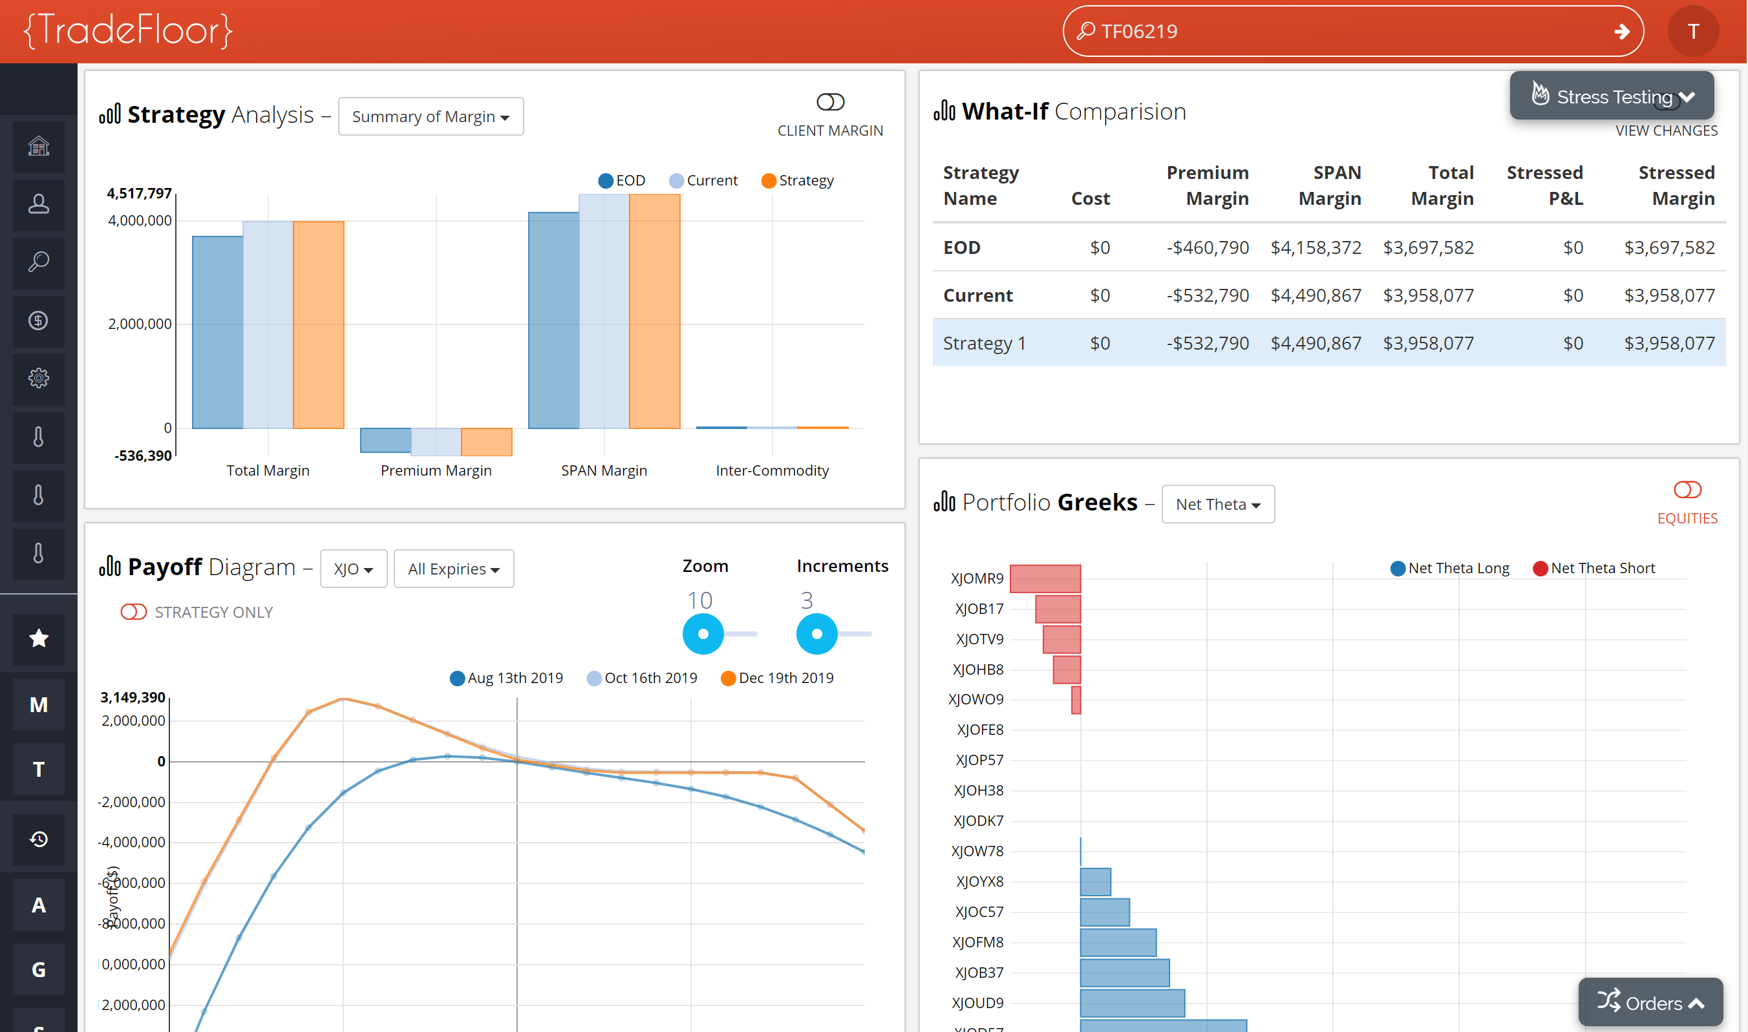Image resolution: width=1748 pixels, height=1032 pixels.
Task: Toggle Current series in margin chart legend
Action: point(703,181)
